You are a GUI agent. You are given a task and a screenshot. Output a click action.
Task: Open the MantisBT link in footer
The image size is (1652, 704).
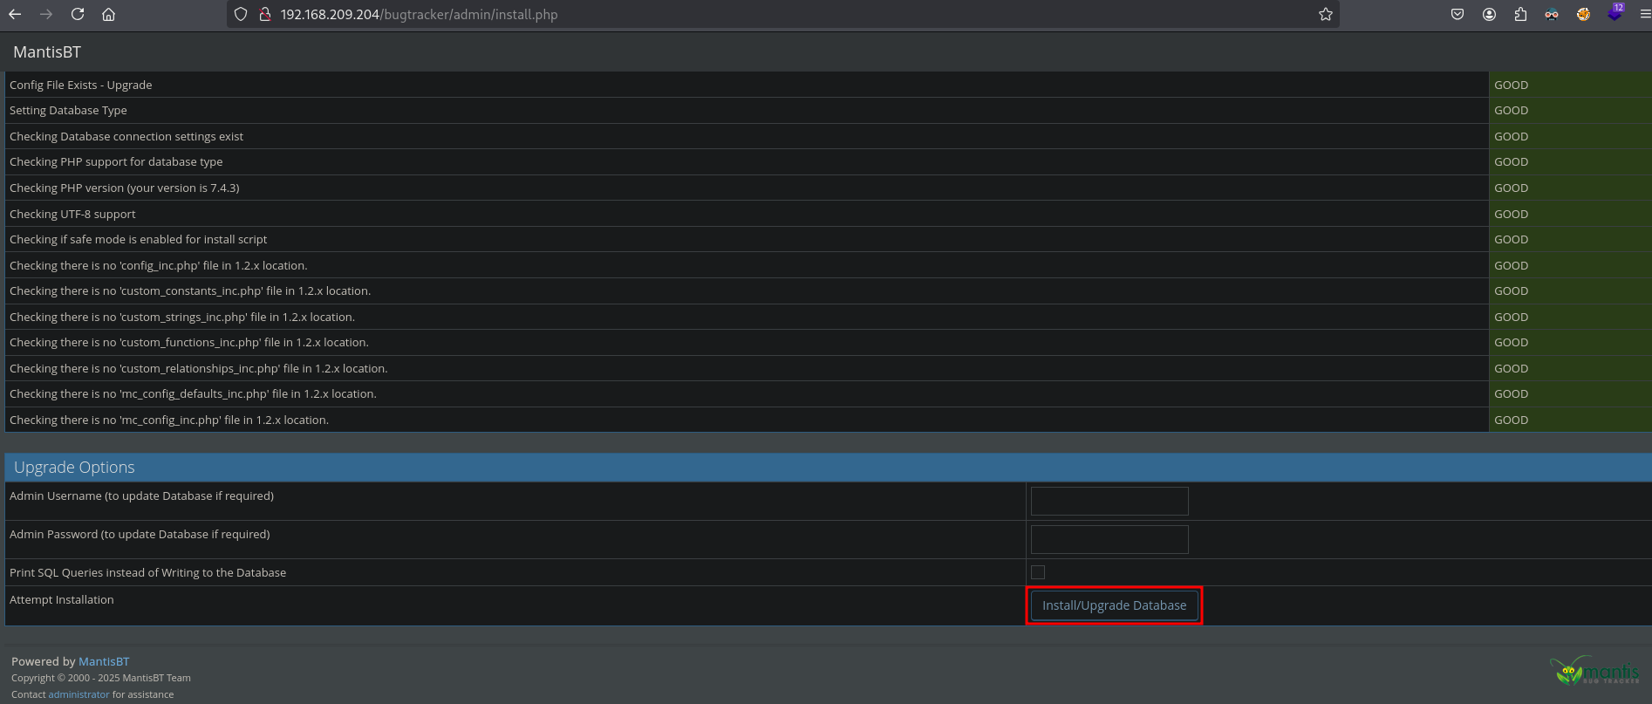click(104, 661)
